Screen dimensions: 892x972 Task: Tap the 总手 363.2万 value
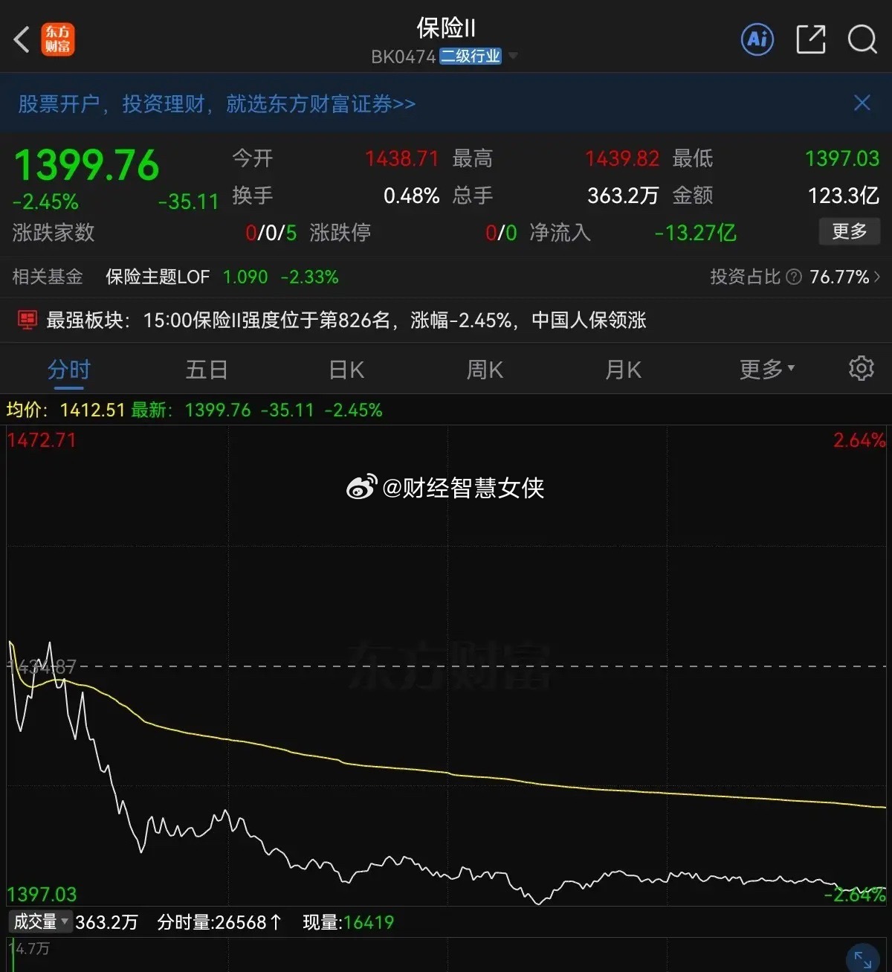click(x=623, y=196)
